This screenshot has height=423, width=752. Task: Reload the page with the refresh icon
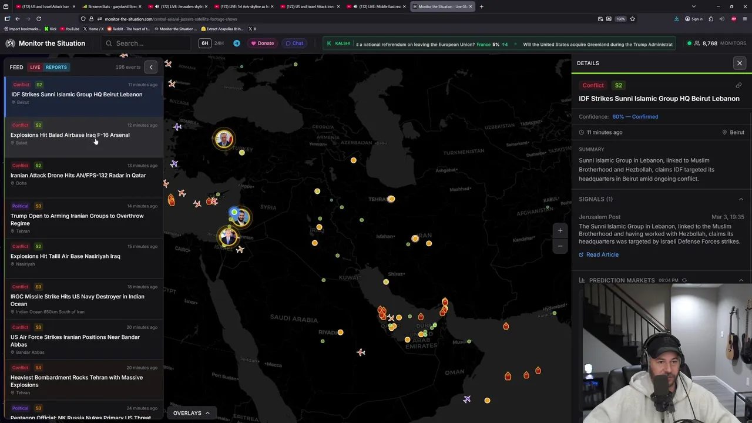(x=39, y=19)
